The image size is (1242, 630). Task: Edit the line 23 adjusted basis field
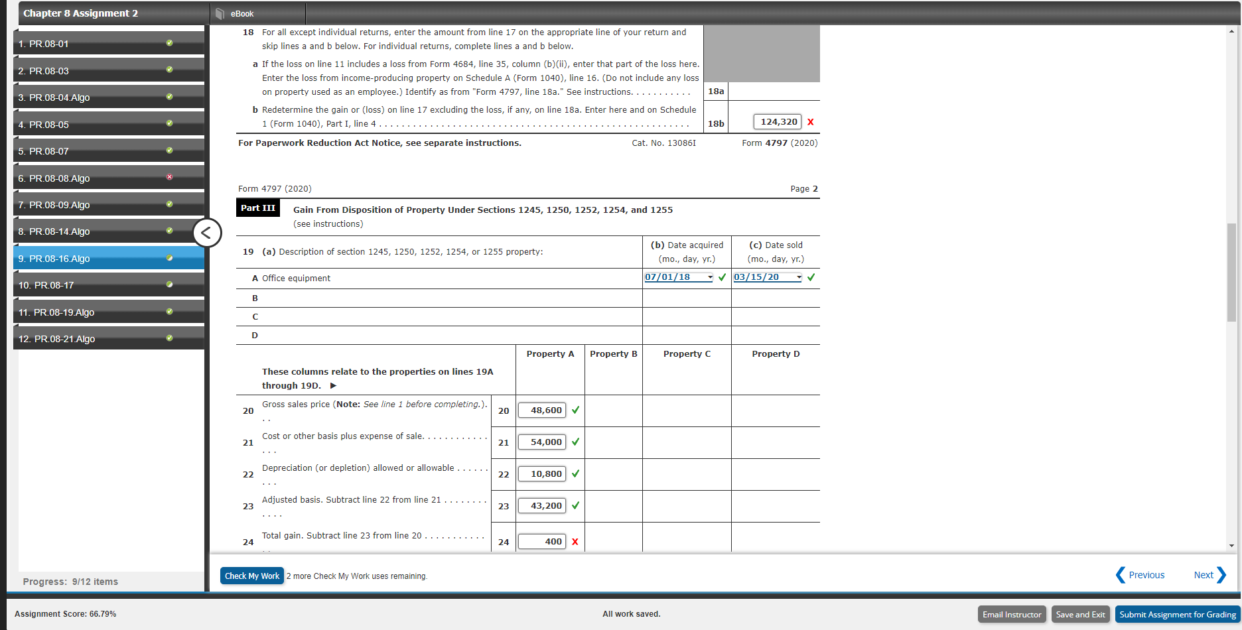pyautogui.click(x=542, y=505)
